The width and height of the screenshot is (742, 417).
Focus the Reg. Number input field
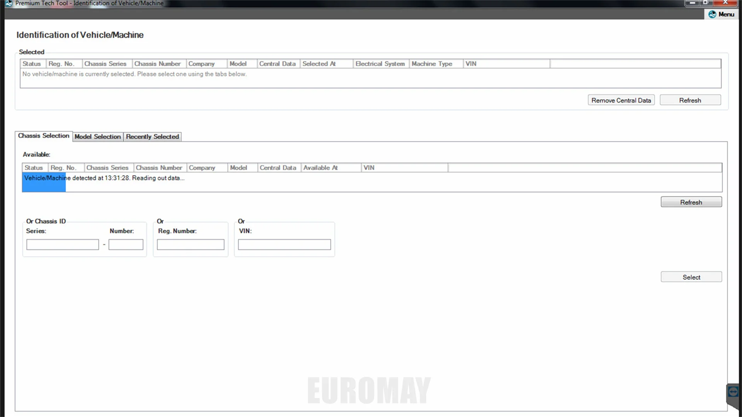(191, 245)
